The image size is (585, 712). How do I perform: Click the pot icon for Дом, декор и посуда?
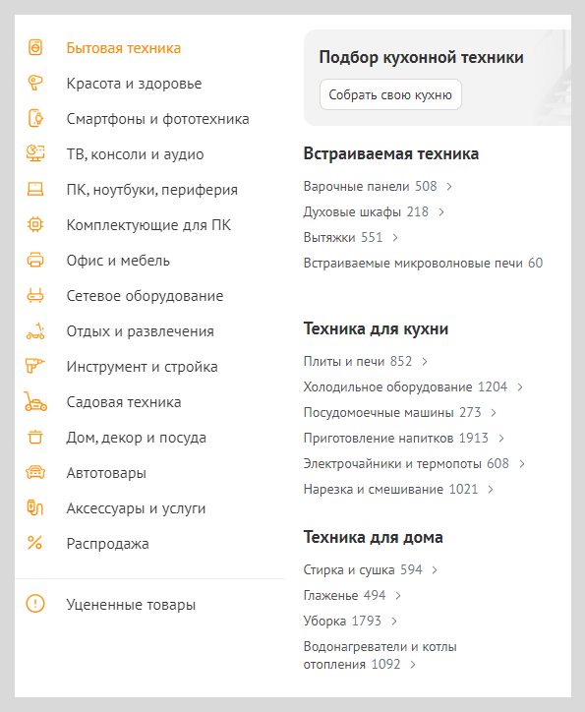[x=35, y=438]
